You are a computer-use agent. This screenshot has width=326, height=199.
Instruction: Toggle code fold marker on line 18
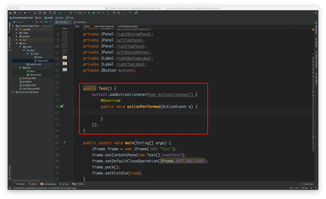[73, 94]
